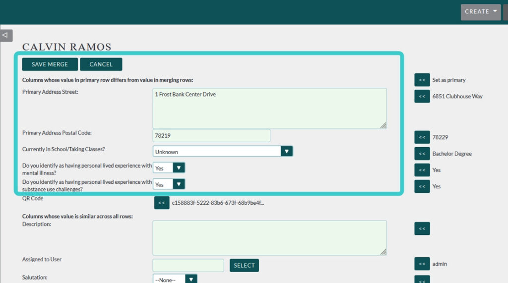Cancel the merge
The width and height of the screenshot is (508, 283).
tap(101, 64)
